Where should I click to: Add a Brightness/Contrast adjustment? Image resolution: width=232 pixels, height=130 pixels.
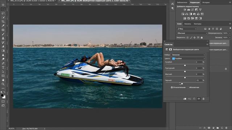185,10
